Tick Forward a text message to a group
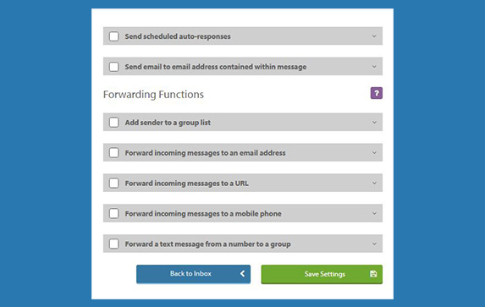The image size is (485, 307). point(113,244)
